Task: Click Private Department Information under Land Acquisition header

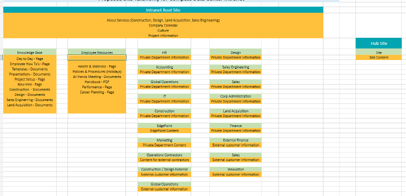Action: click(x=236, y=116)
